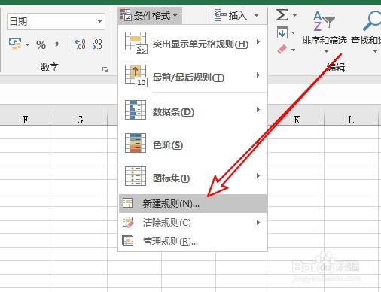Open 清除规则(C) submenu

[193, 223]
